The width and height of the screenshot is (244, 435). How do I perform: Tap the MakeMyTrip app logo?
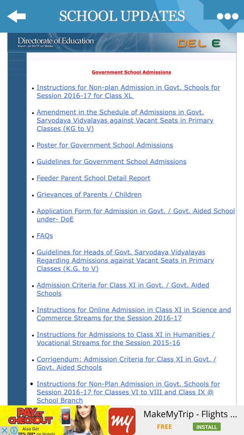(x=122, y=421)
